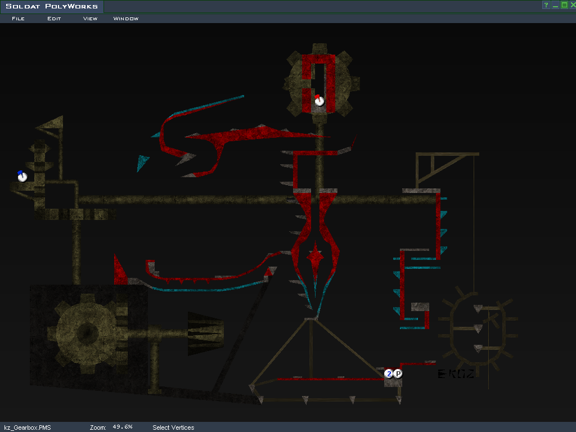576x432 pixels.
Task: Select the red diamond shape in funnel
Action: 314,257
